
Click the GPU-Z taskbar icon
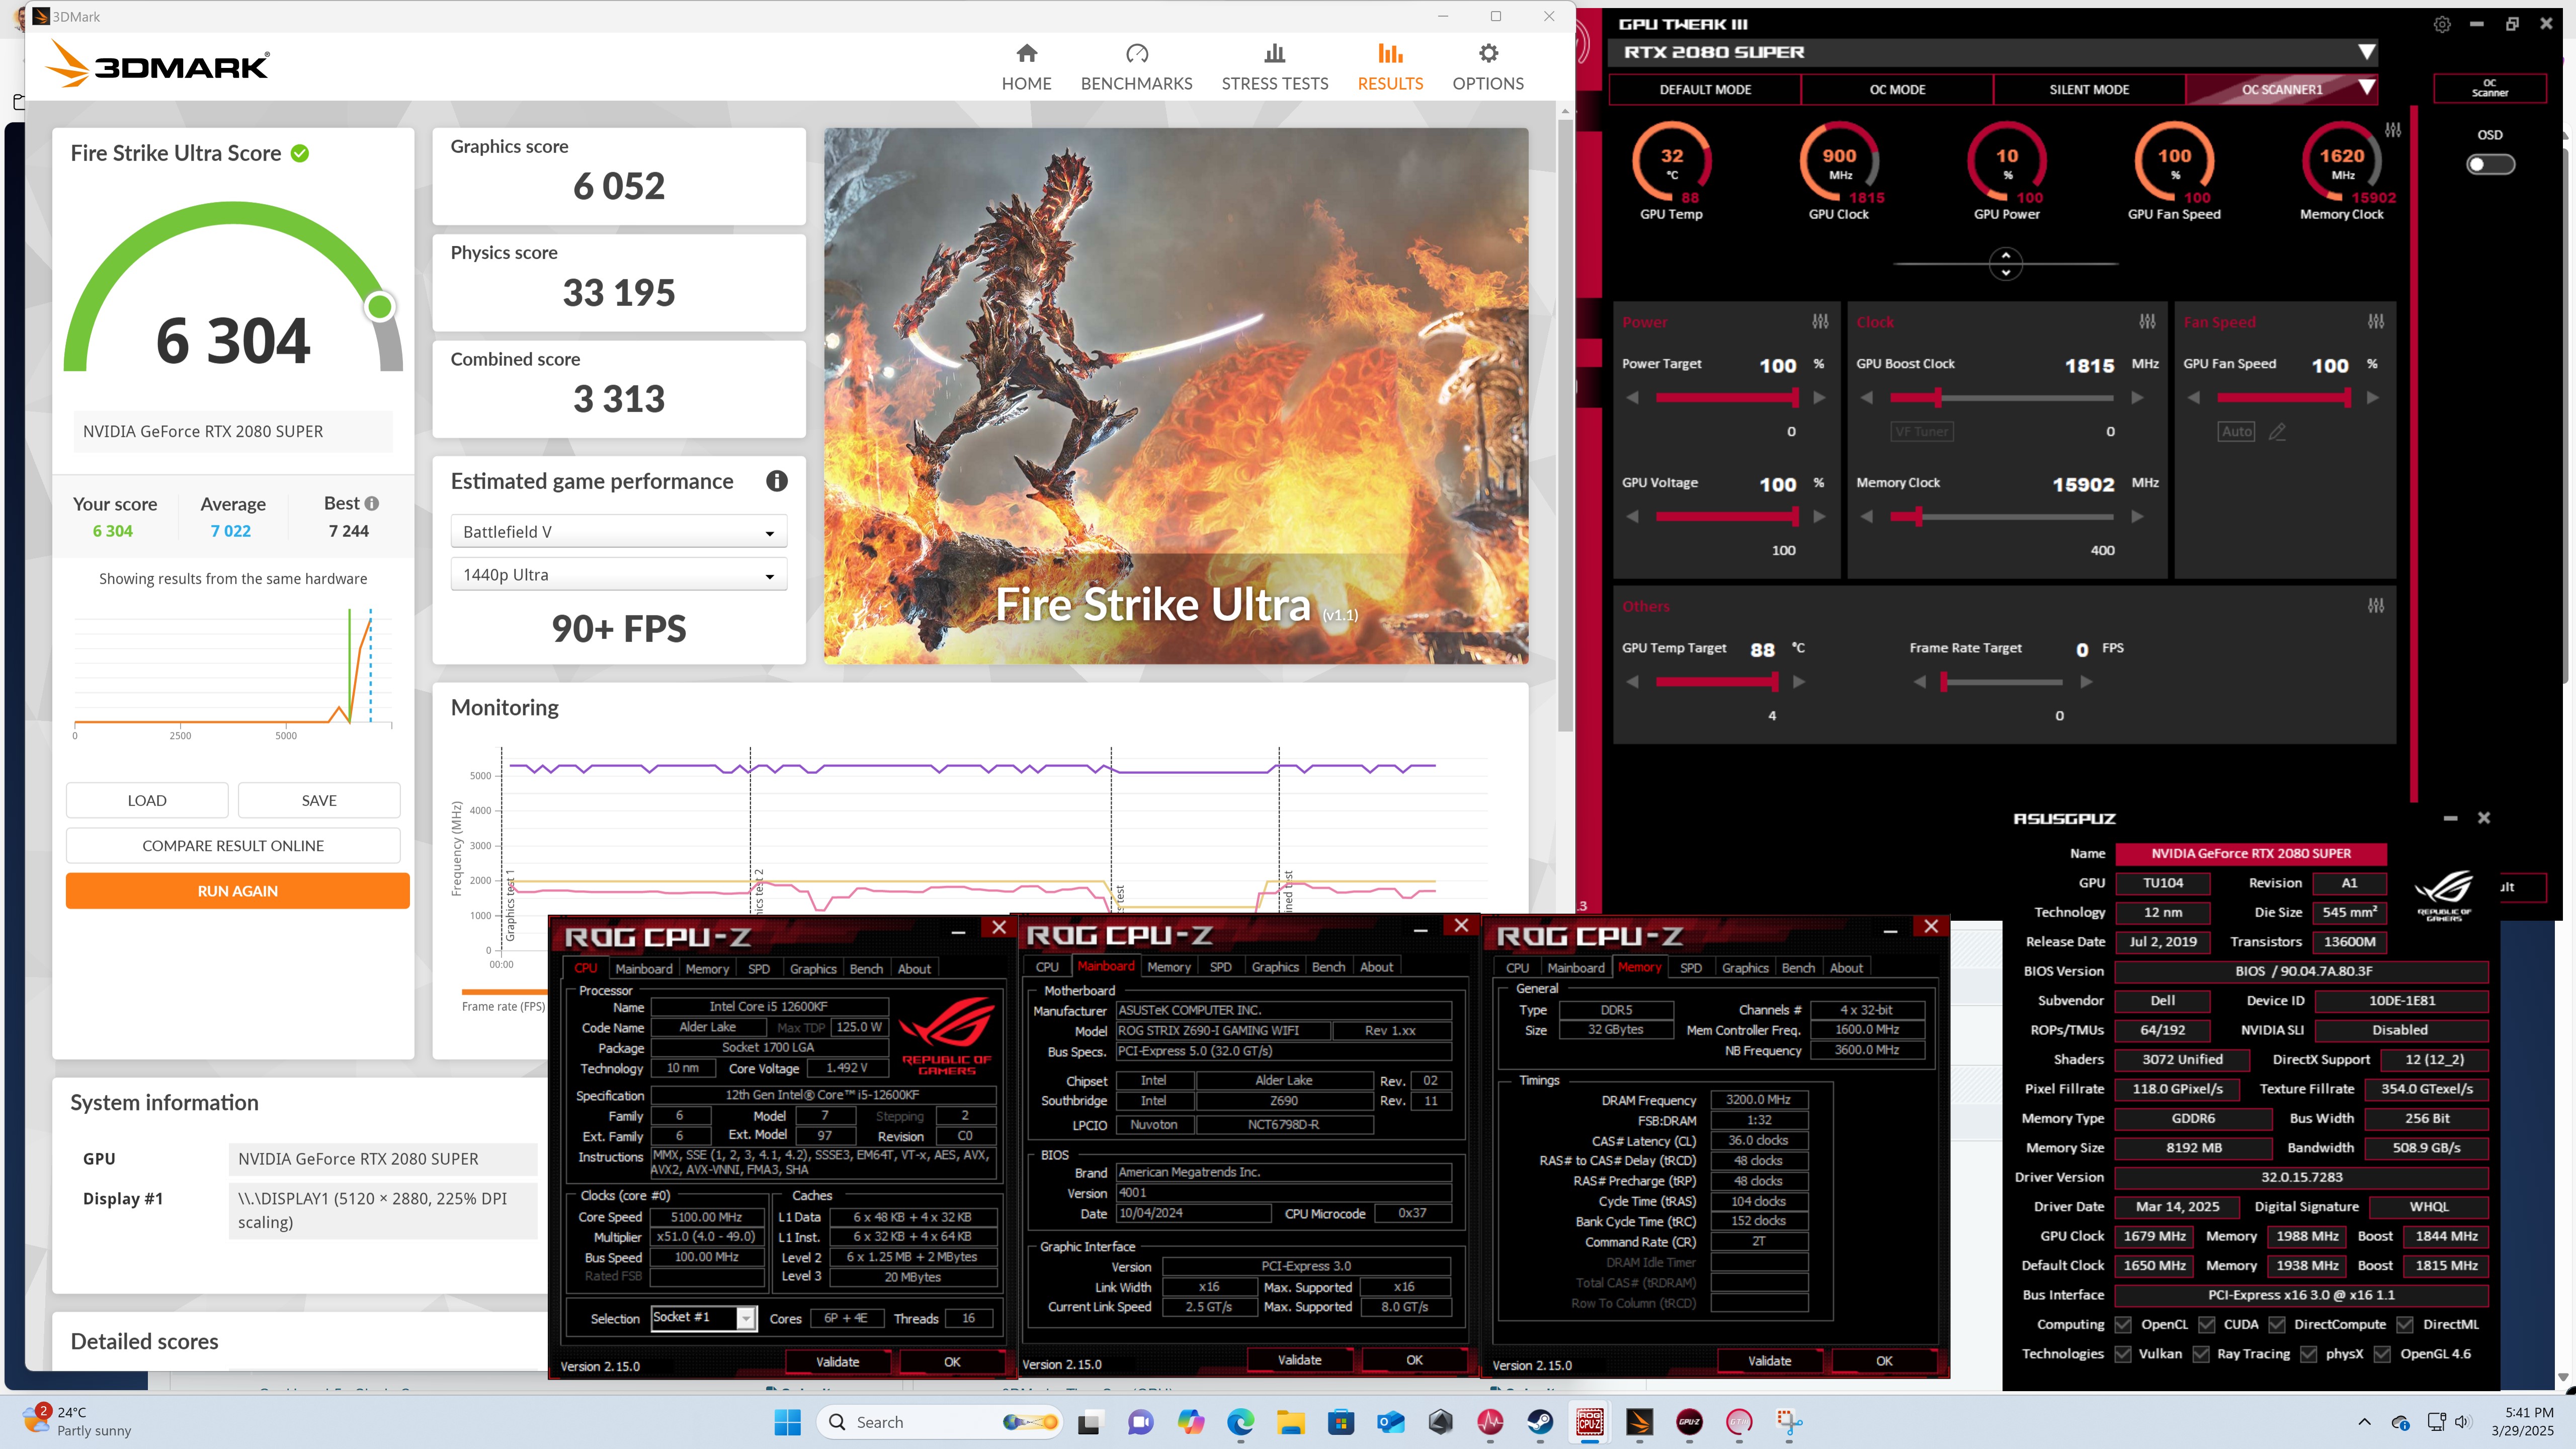point(1689,1422)
